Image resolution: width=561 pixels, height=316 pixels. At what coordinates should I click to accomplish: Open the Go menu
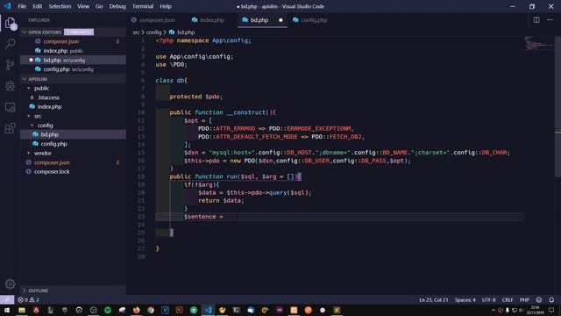click(x=99, y=6)
